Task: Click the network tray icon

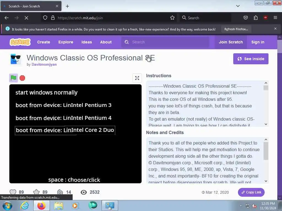Action: (248, 206)
